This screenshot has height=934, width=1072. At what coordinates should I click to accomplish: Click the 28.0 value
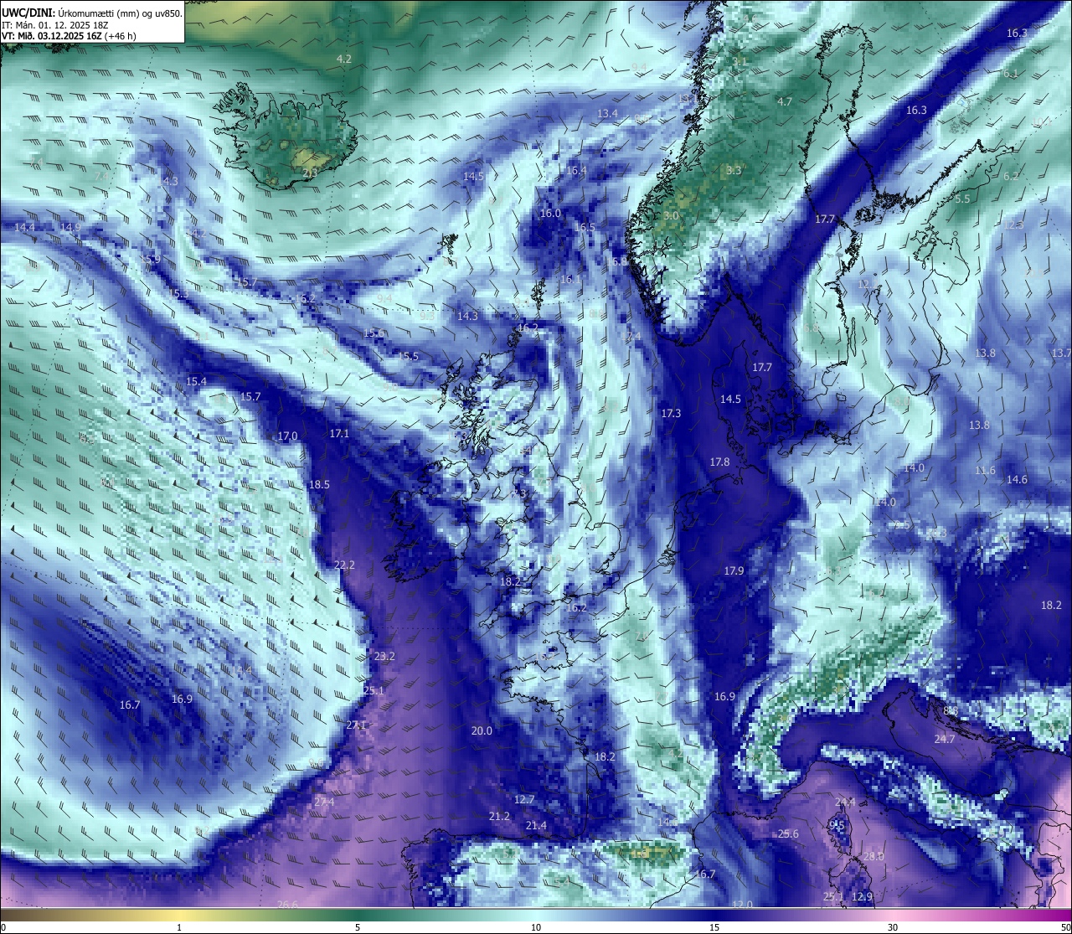tap(874, 856)
